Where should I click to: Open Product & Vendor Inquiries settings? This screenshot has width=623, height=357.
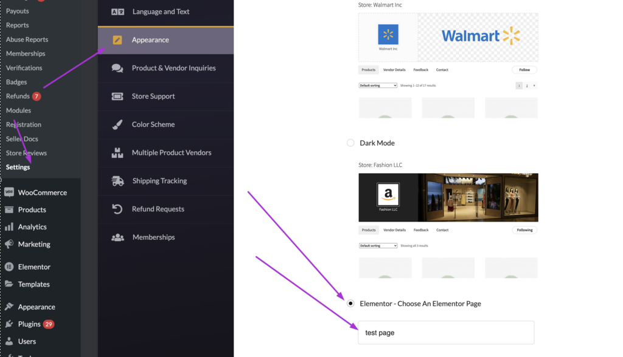click(165, 68)
